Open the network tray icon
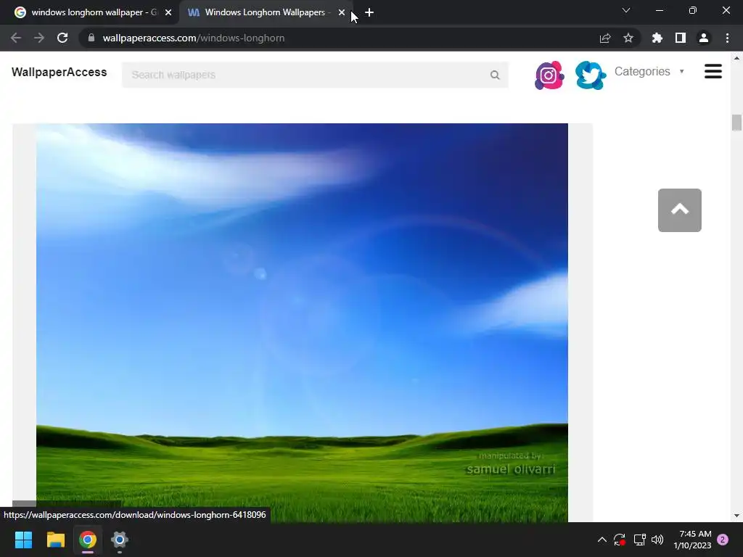The image size is (743, 557). click(640, 540)
